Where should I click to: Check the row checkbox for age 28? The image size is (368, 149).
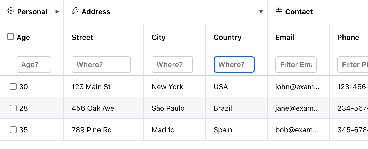point(13,108)
